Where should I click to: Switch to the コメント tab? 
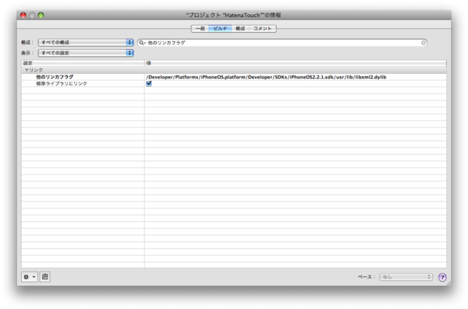262,29
